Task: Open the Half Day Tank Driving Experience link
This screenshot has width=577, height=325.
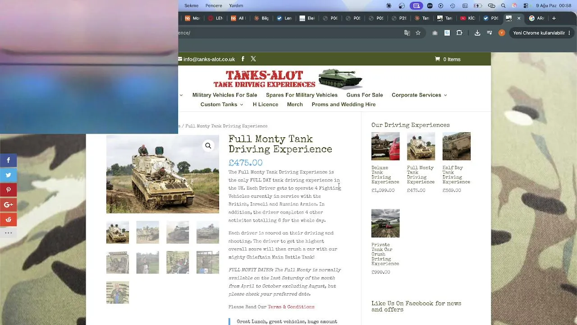Action: pyautogui.click(x=456, y=175)
